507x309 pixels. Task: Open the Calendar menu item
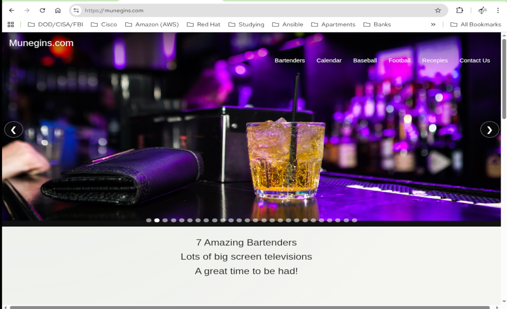[x=329, y=61]
